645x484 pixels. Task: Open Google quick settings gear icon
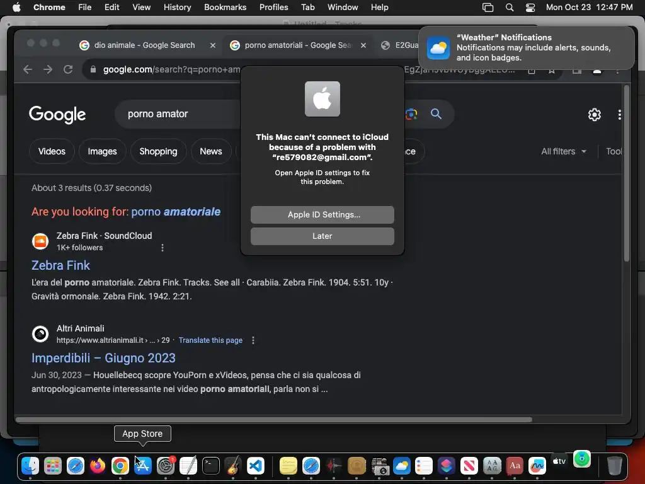coord(595,115)
